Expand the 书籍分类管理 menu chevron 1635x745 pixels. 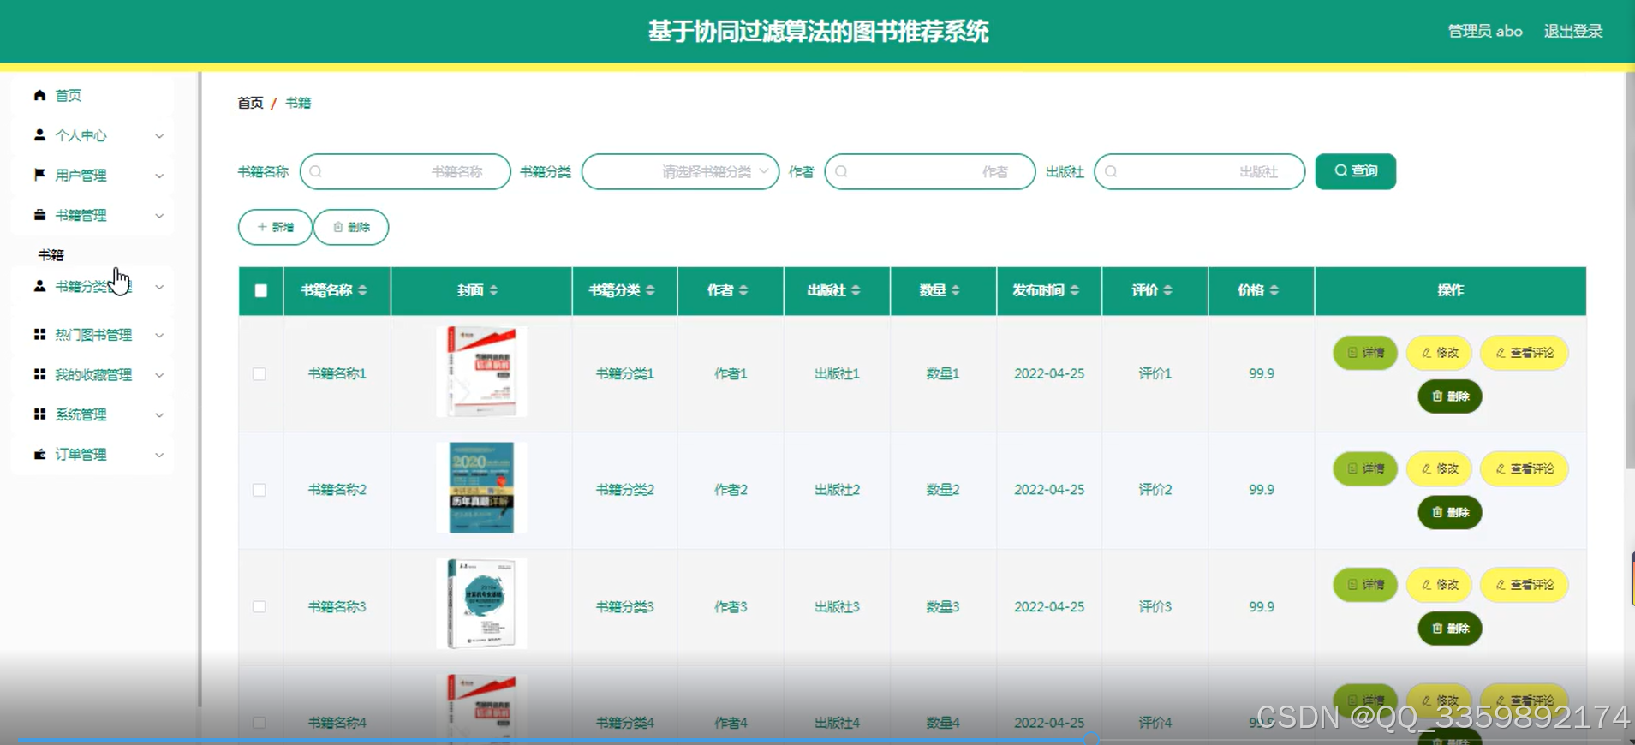pos(159,287)
